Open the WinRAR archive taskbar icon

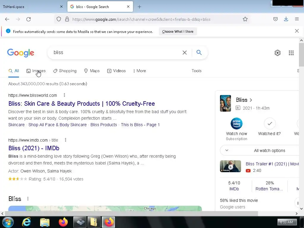94,222
